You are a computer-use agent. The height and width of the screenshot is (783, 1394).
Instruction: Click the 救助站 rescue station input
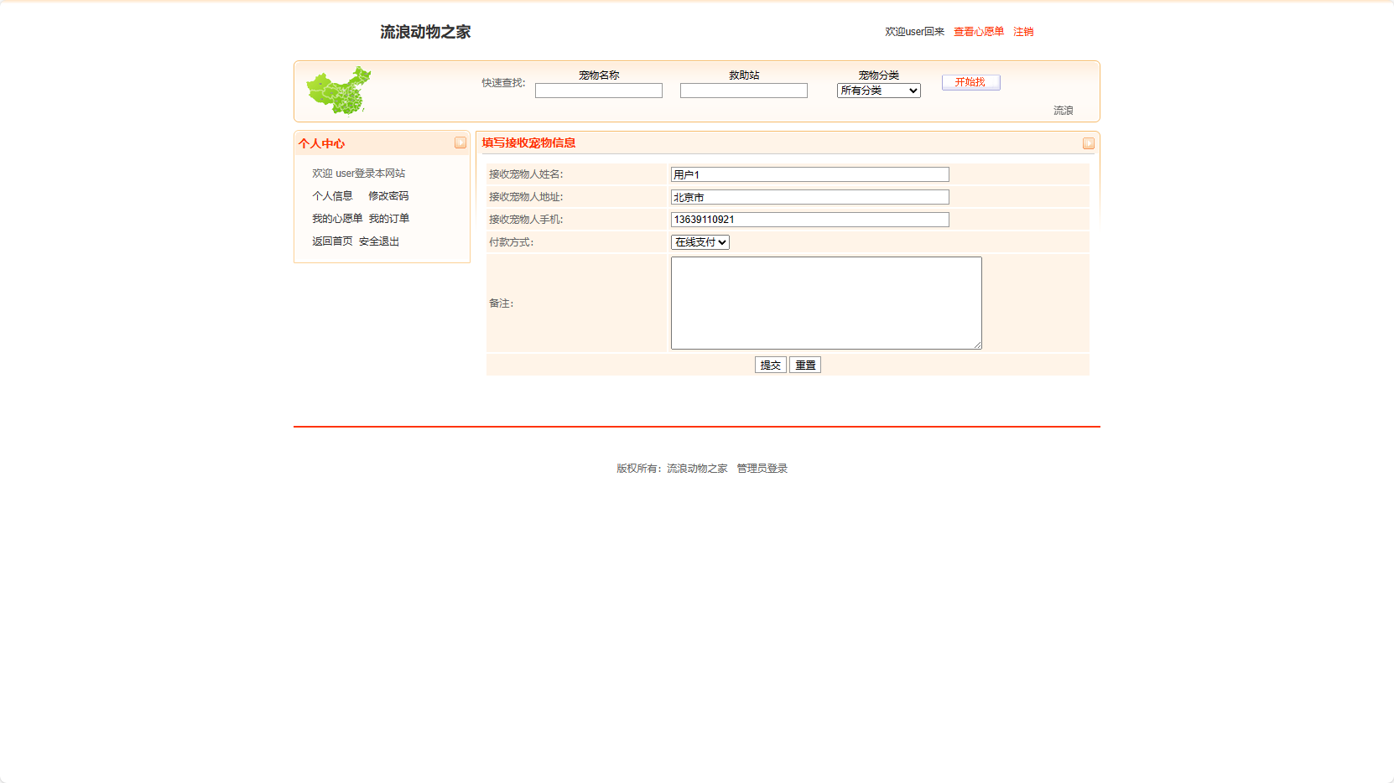tap(742, 90)
